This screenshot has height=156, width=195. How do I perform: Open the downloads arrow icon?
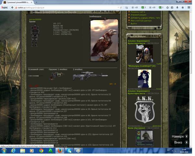(177, 7)
